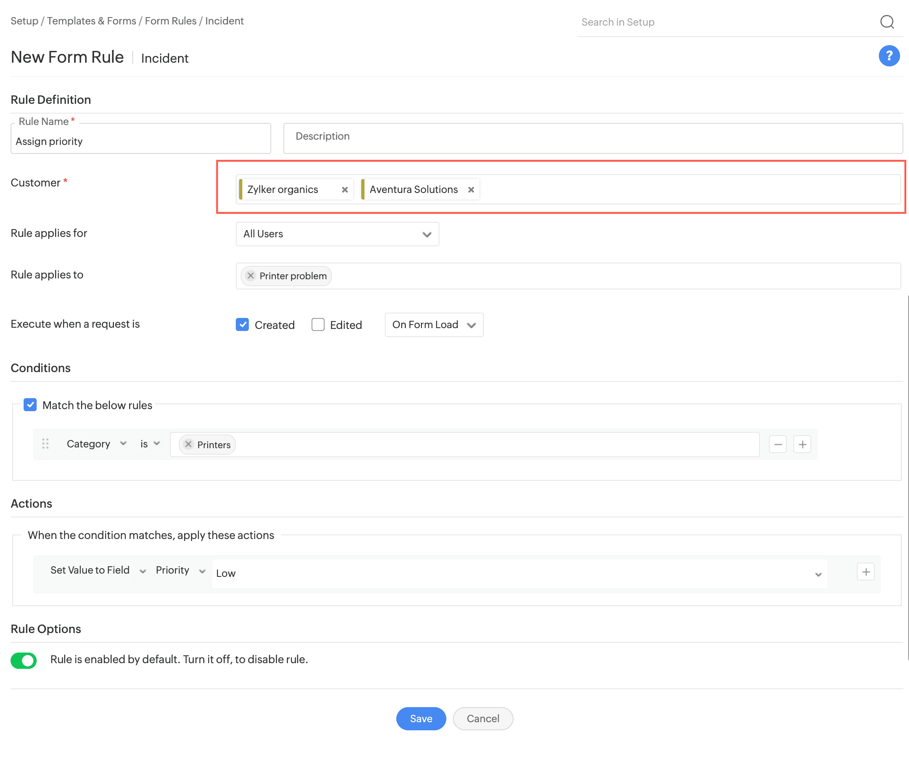Navigate to Form Rules breadcrumb

pos(171,21)
